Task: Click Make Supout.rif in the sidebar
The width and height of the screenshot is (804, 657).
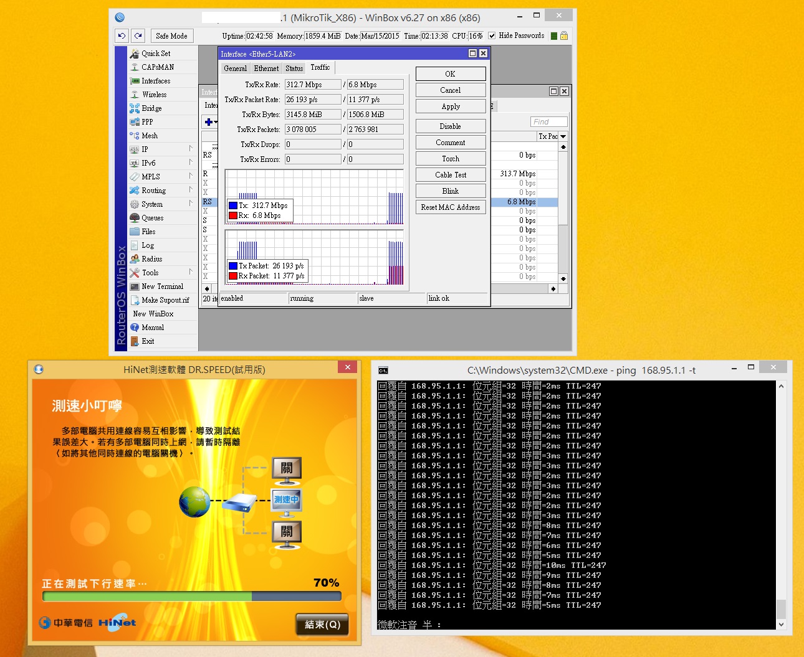Action: click(x=163, y=300)
